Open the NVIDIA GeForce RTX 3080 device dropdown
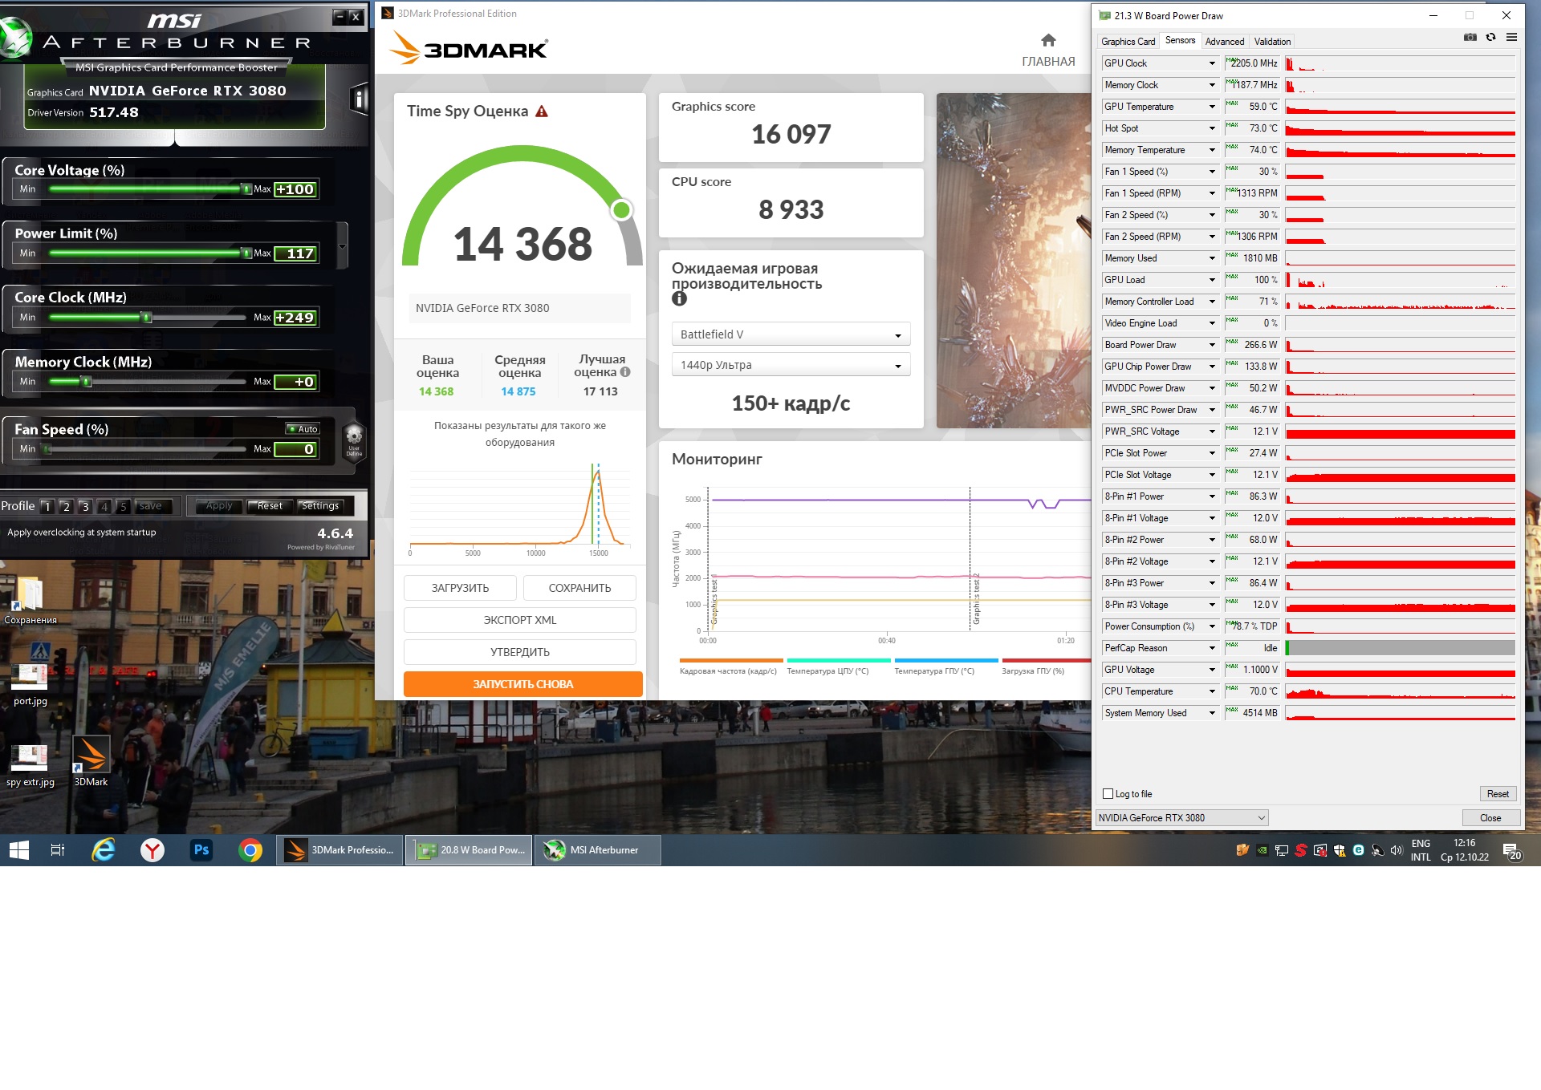 (x=1181, y=818)
